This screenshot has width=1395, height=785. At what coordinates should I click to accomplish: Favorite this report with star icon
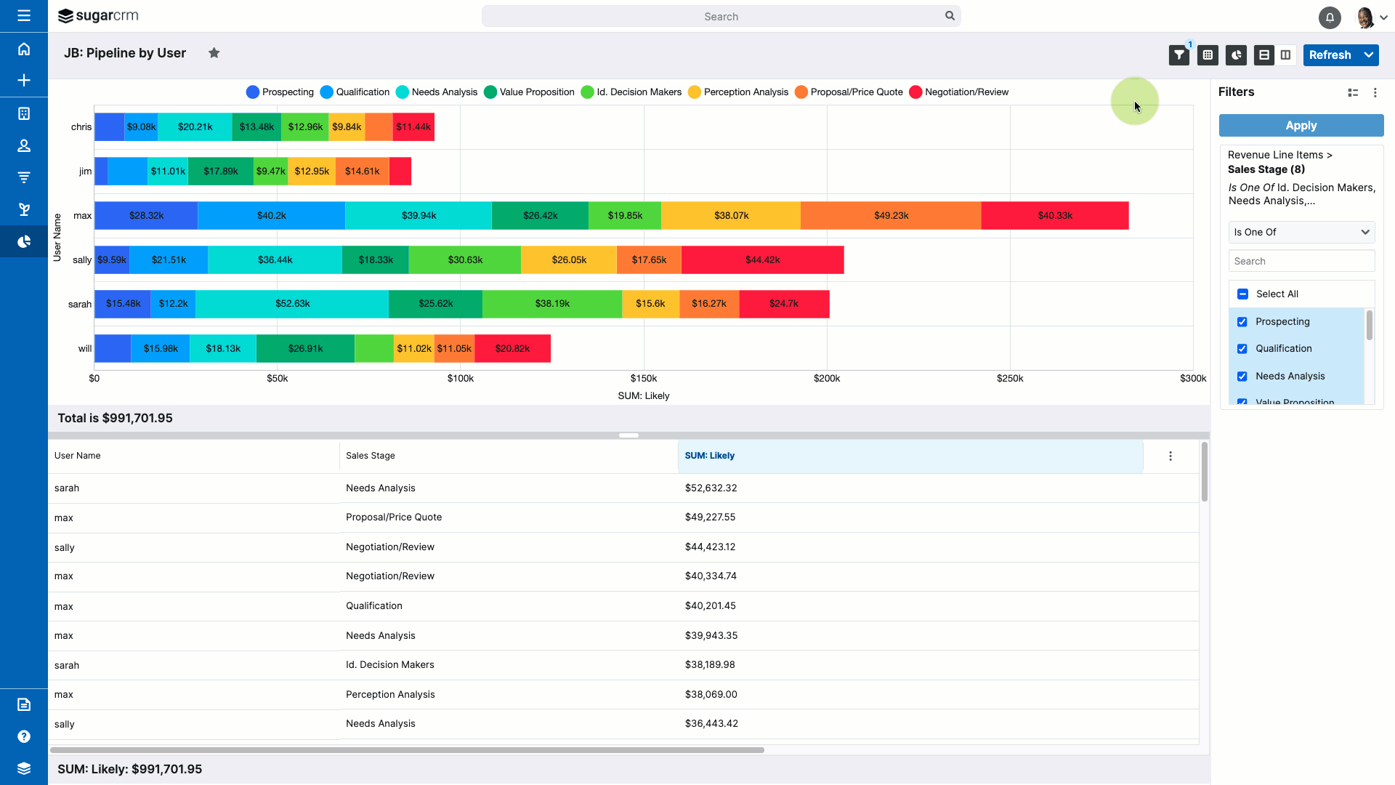point(214,53)
